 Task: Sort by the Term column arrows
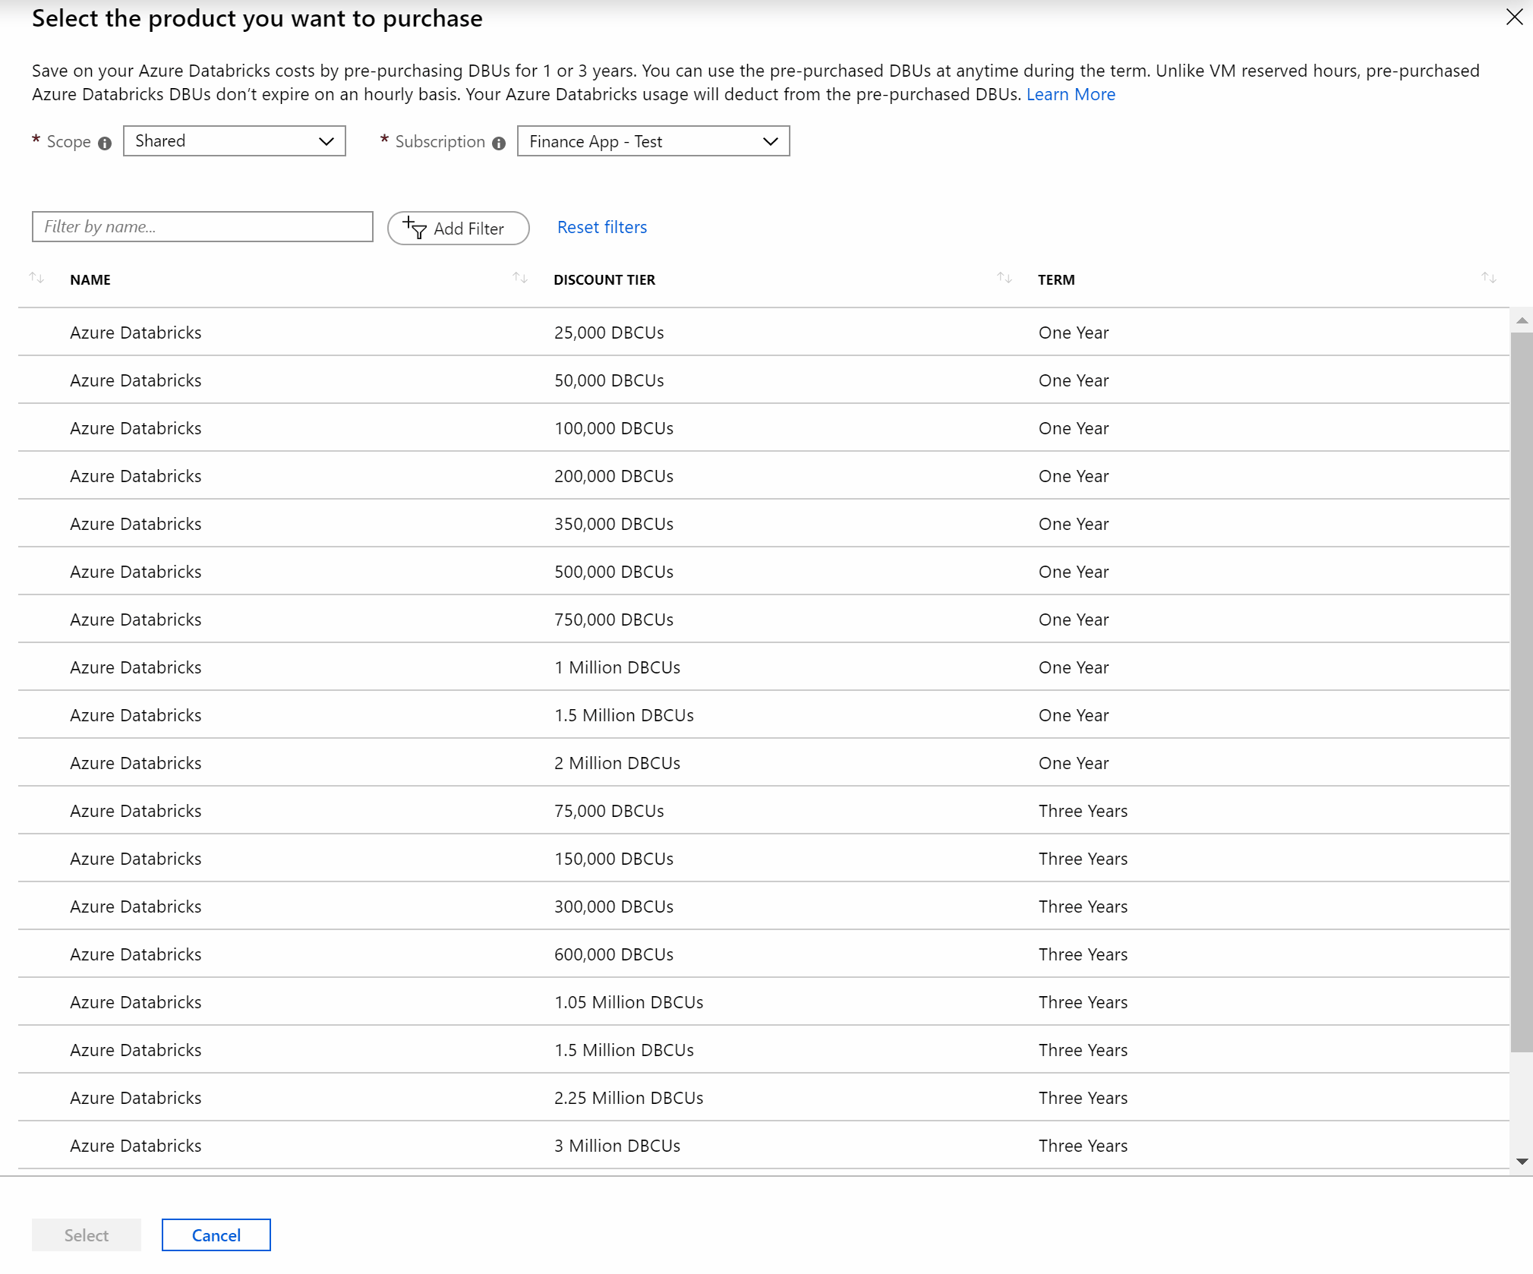coord(1488,278)
